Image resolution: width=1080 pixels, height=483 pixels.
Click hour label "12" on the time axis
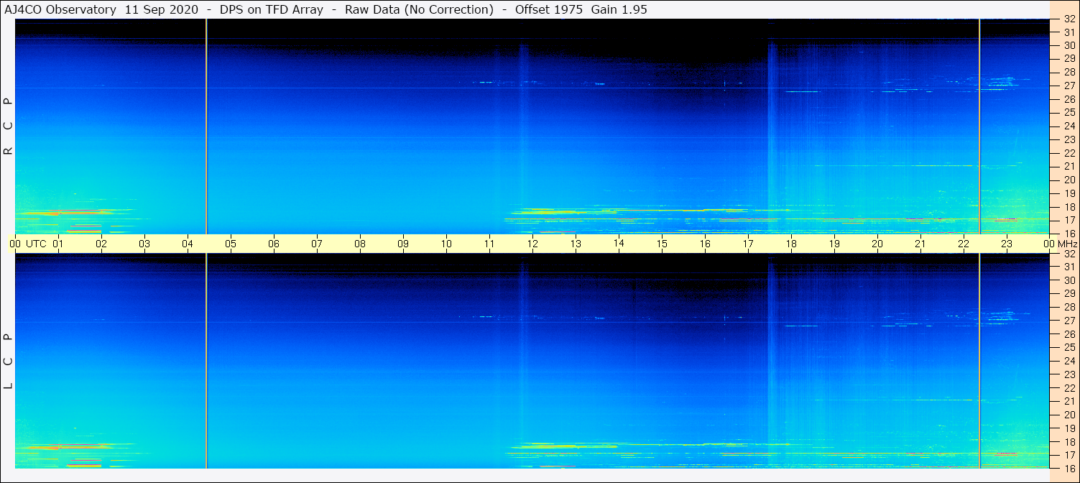(x=532, y=244)
